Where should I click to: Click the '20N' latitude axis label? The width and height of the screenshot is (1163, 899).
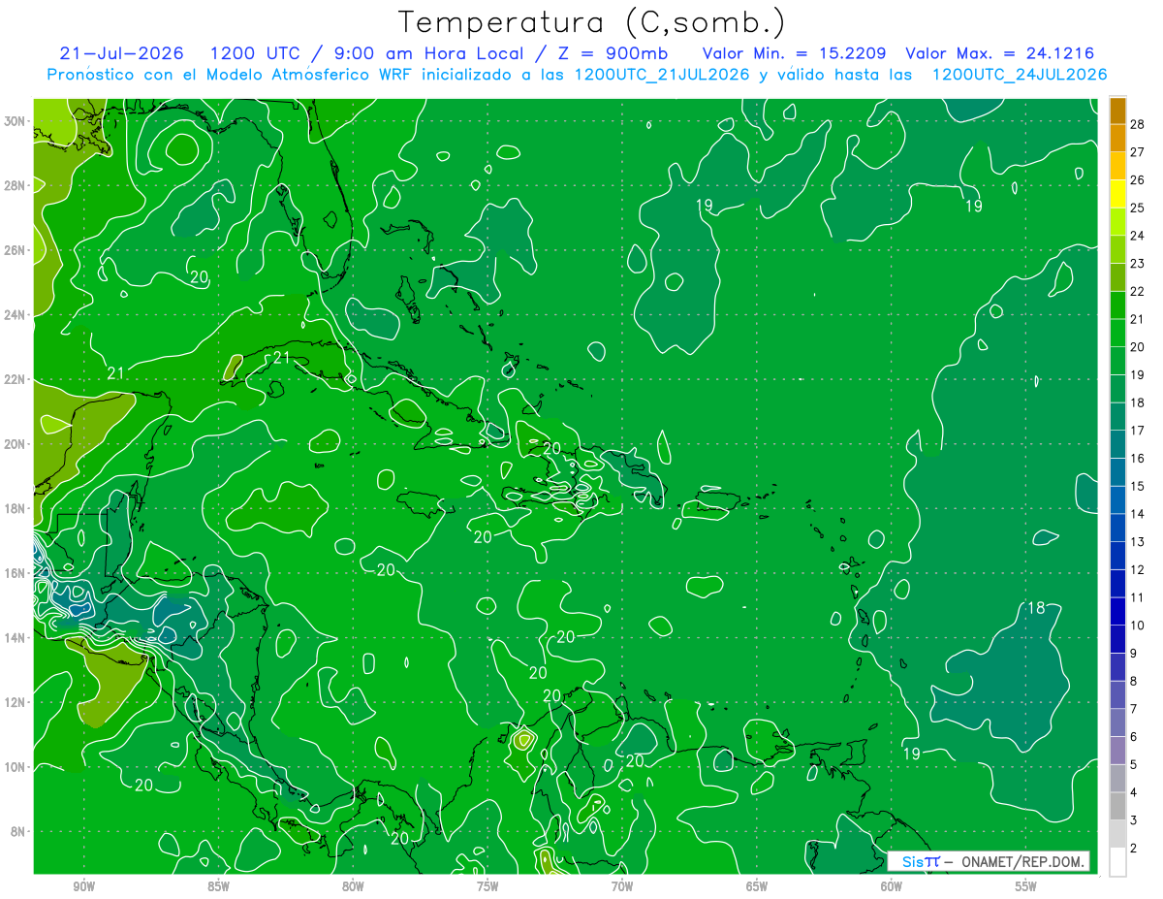coord(15,444)
